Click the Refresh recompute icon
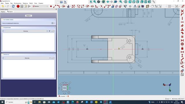The height and width of the screenshot is (104, 185). [x=13, y=6]
